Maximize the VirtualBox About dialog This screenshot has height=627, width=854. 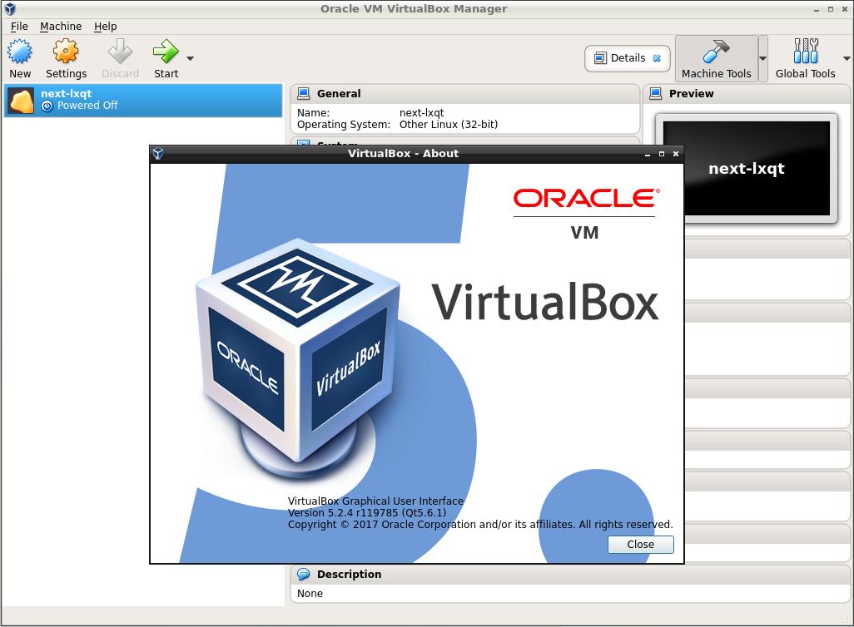[661, 154]
